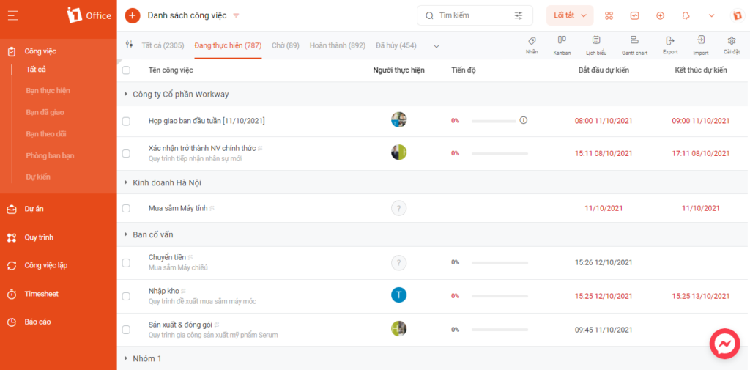This screenshot has width=750, height=370.
Task: Open the Messenger chat bubble
Action: 724,344
